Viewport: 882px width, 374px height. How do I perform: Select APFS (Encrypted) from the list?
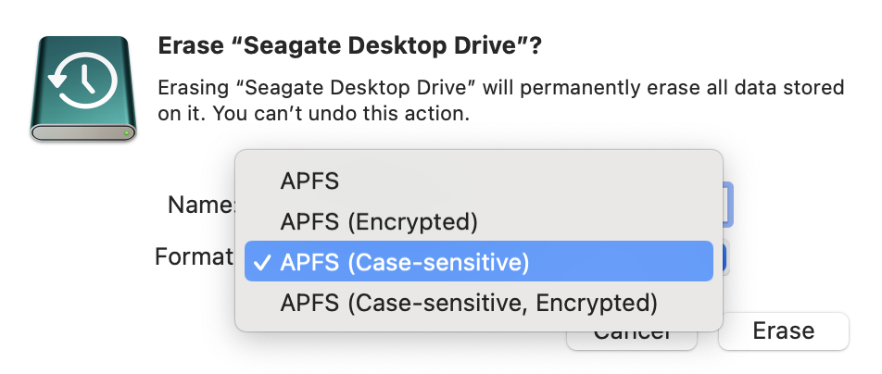(x=378, y=222)
